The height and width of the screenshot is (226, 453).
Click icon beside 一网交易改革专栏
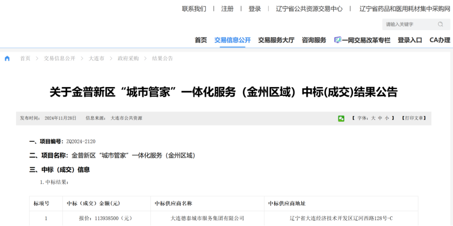click(x=338, y=40)
